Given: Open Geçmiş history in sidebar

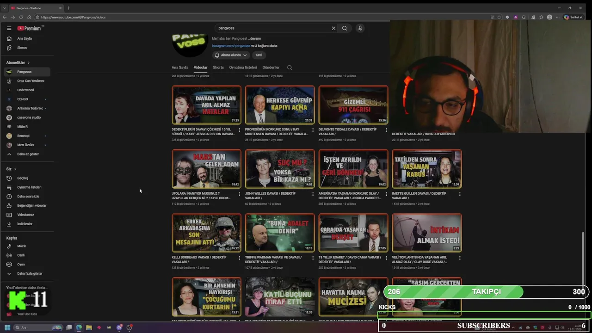Looking at the screenshot, I should coord(28,178).
